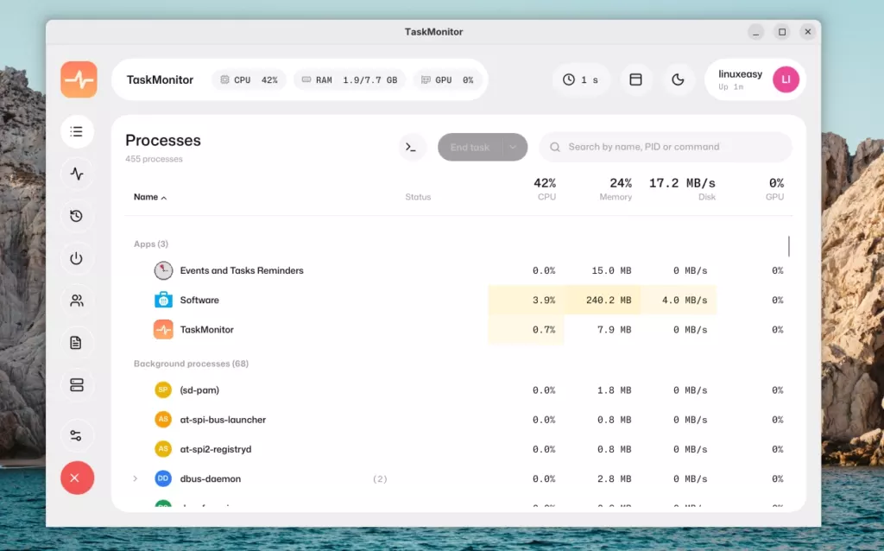Click the process search field
The image size is (884, 551).
(666, 147)
